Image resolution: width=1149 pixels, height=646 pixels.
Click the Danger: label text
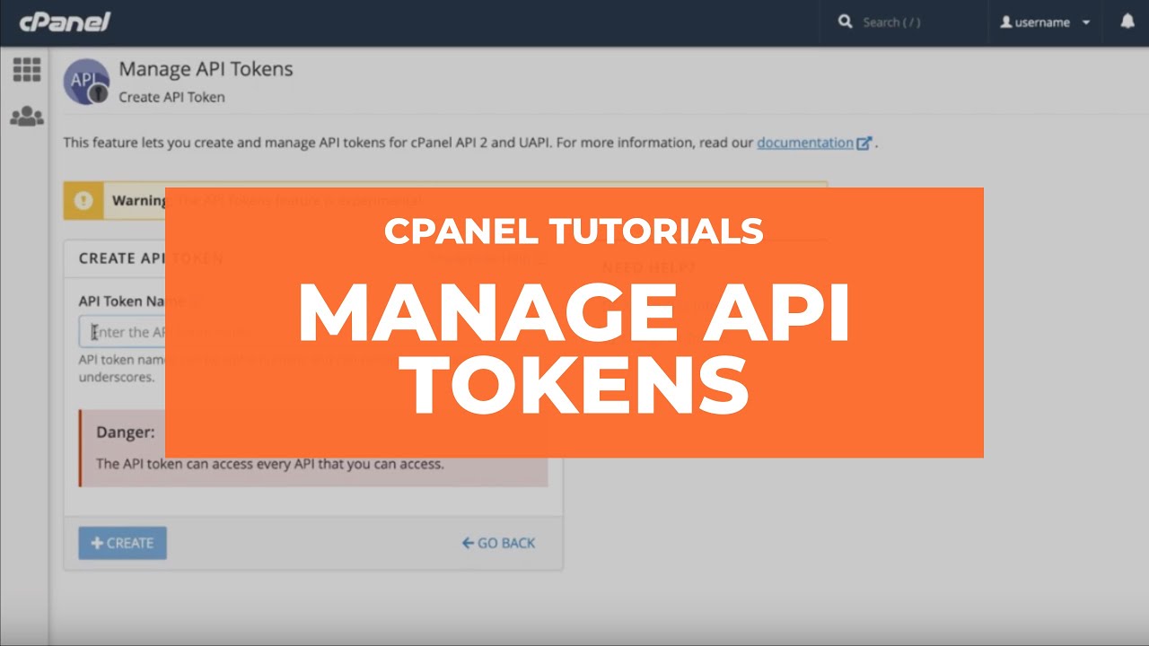[x=126, y=432]
